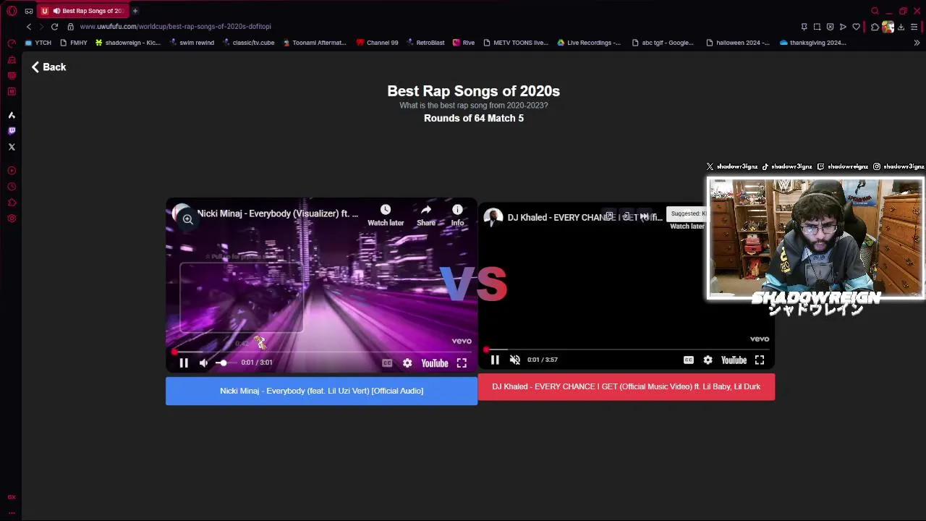This screenshot has width=926, height=521.
Task: Open YouTube logo on Nicki Minaj video
Action: (435, 363)
